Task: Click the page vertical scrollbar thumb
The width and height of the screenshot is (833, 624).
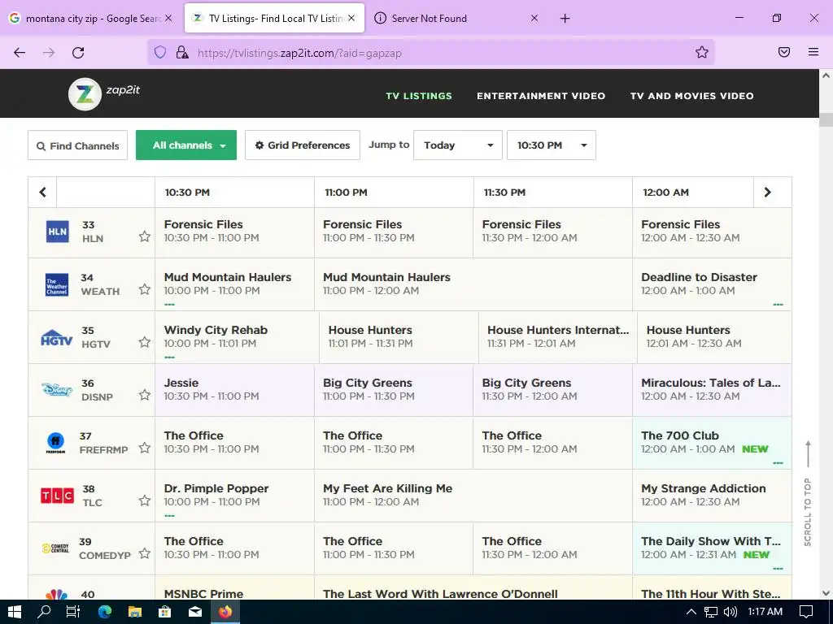Action: pyautogui.click(x=826, y=119)
